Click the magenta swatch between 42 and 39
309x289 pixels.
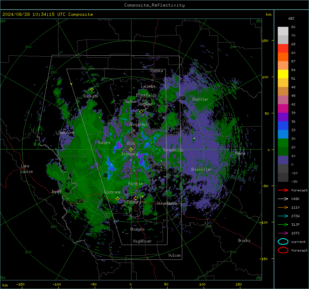pyautogui.click(x=283, y=109)
